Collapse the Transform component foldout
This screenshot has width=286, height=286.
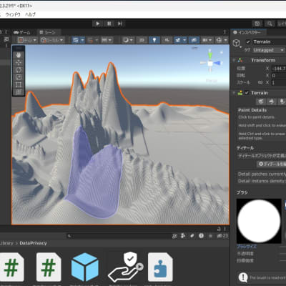point(234,60)
